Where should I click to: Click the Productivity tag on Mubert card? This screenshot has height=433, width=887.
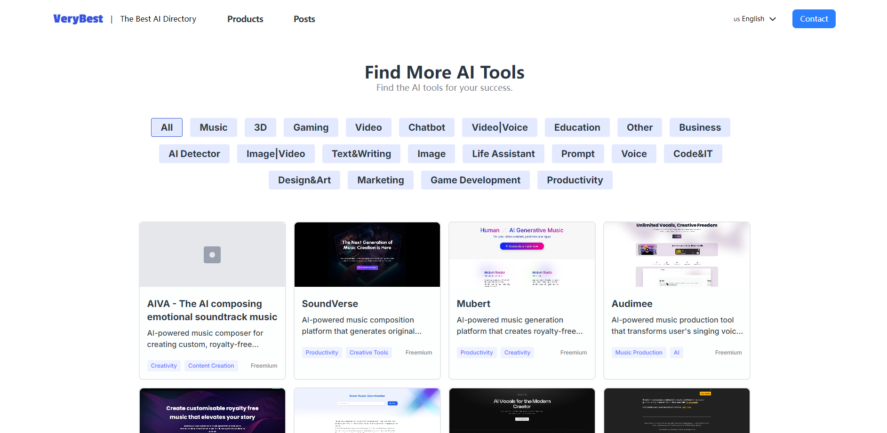(x=477, y=353)
